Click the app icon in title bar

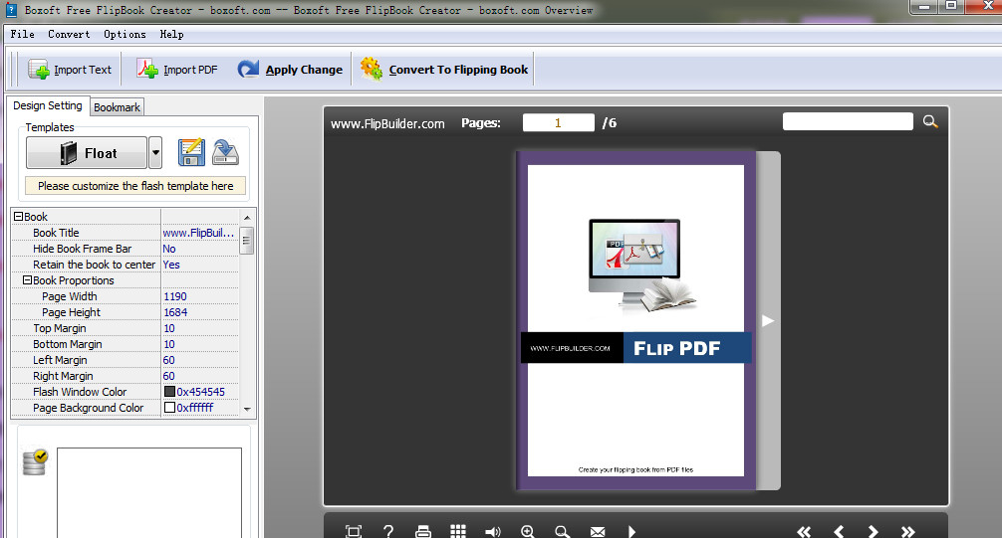coord(11,10)
